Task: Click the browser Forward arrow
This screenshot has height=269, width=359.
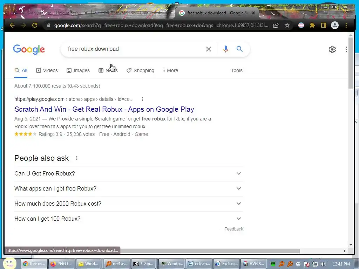Action: [x=23, y=25]
